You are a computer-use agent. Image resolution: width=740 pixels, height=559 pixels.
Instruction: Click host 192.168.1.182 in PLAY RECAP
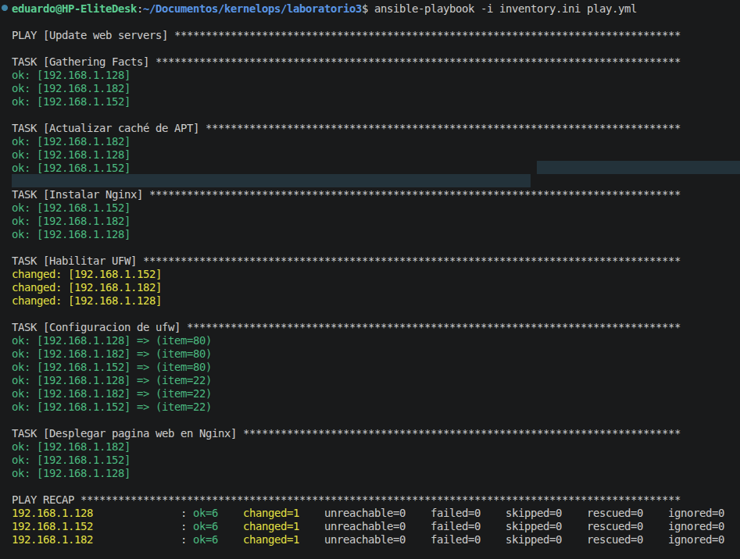coord(52,539)
